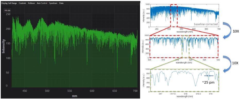Click the 250 intensity axis value

pyautogui.click(x=8, y=14)
